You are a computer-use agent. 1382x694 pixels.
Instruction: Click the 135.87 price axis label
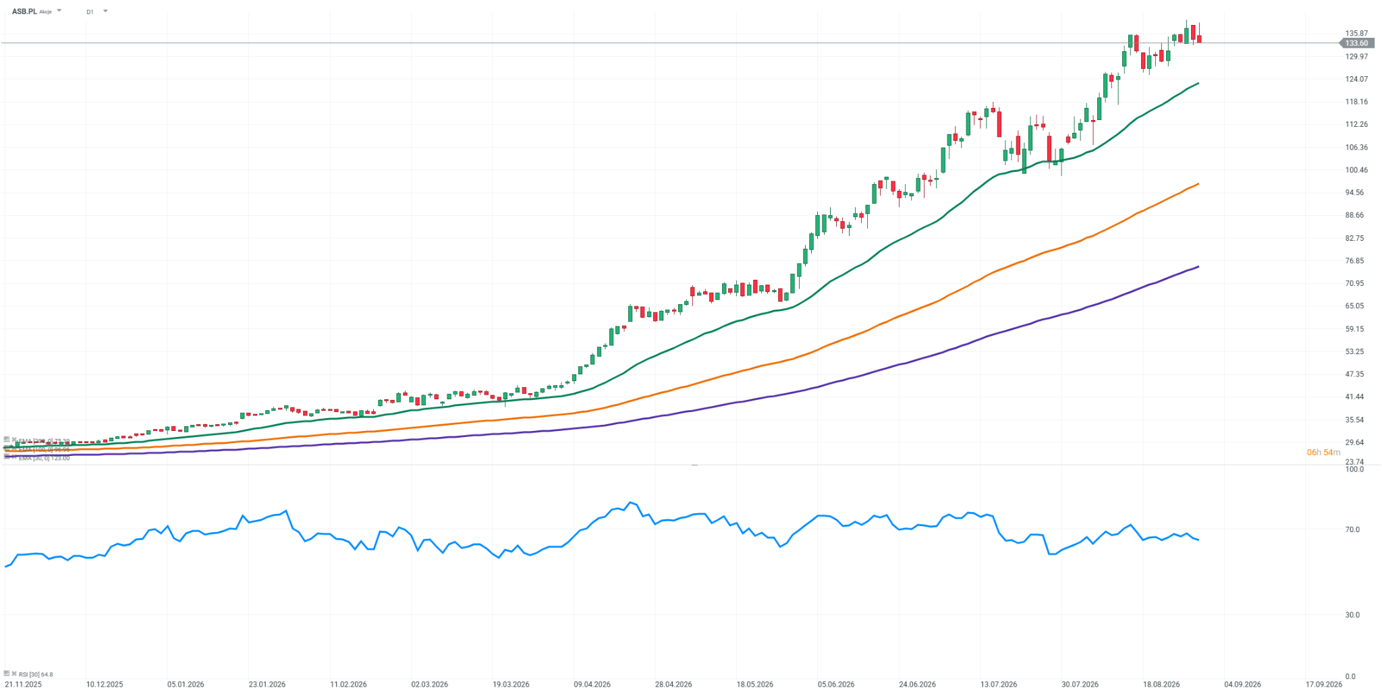pyautogui.click(x=1356, y=33)
